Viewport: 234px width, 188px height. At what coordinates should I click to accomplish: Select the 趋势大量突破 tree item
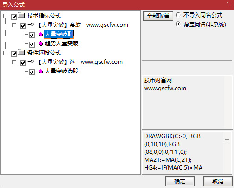[62, 43]
